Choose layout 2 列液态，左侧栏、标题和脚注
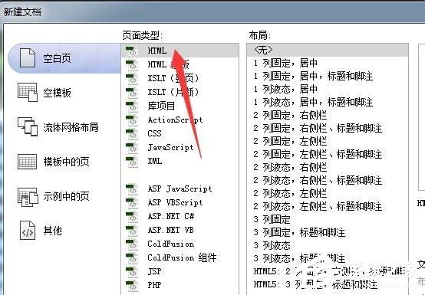Image resolution: width=425 pixels, height=295 pixels. [318, 206]
